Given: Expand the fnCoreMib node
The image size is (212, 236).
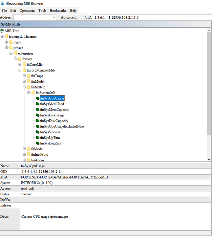Looking at the screenshot, I should (20, 64).
